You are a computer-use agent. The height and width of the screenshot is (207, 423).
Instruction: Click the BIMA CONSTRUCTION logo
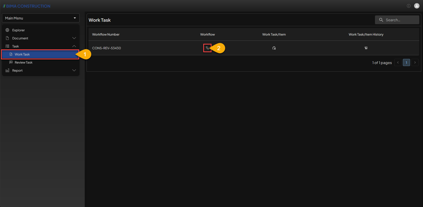tap(27, 6)
